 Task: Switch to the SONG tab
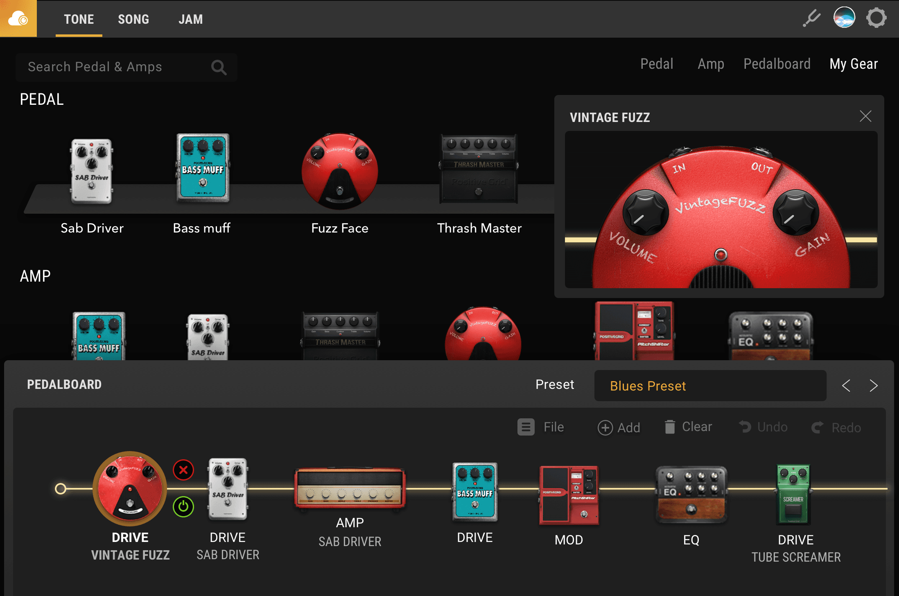tap(133, 19)
